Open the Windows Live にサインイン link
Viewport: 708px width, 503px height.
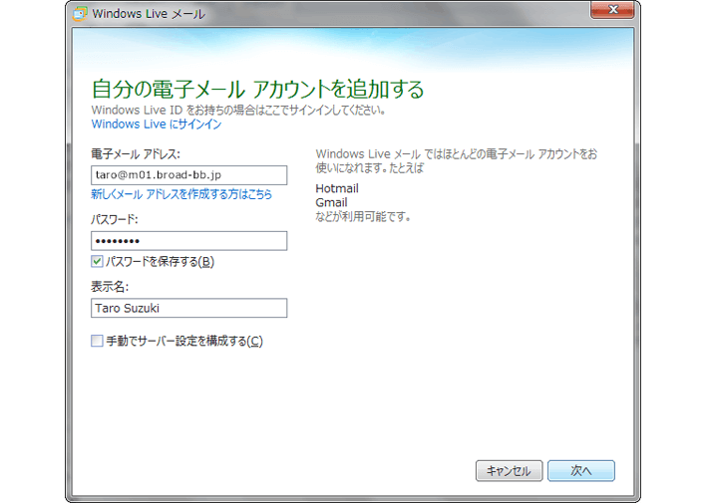156,125
